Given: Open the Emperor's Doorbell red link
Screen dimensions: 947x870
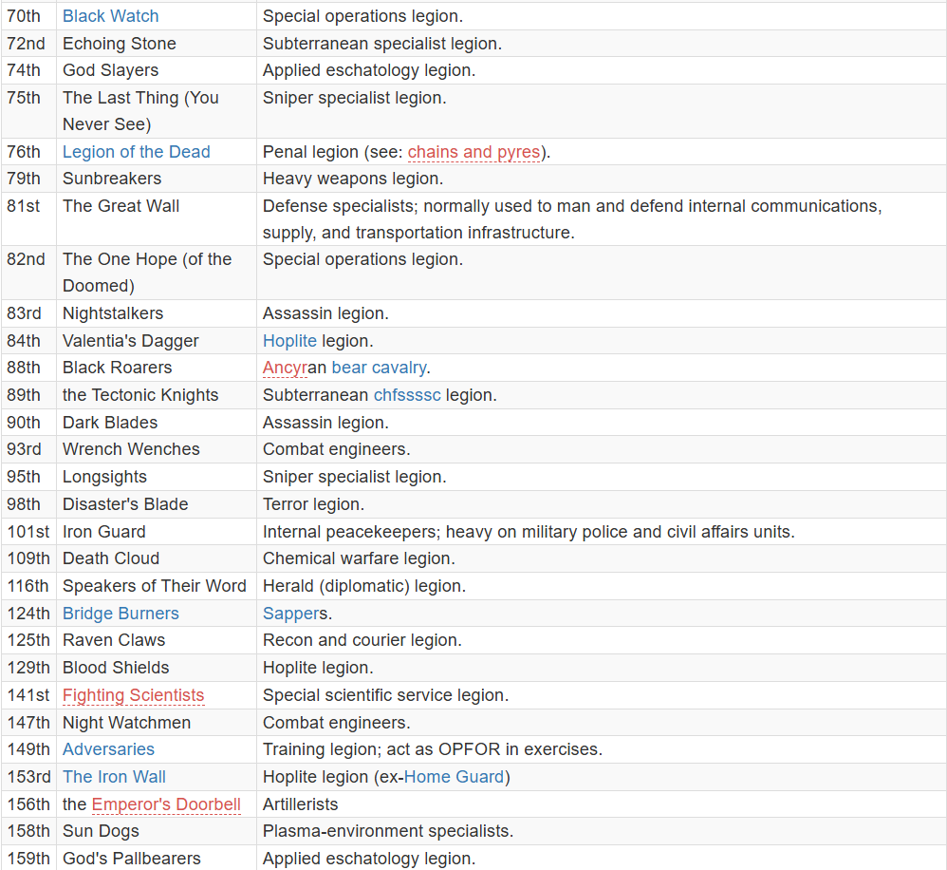Looking at the screenshot, I should pos(166,804).
